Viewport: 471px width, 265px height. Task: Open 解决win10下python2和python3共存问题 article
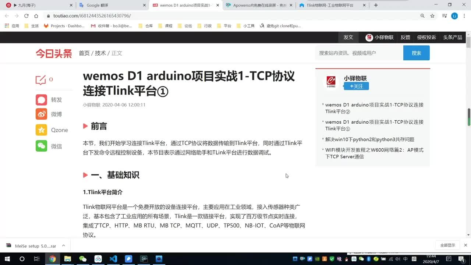tap(370, 139)
